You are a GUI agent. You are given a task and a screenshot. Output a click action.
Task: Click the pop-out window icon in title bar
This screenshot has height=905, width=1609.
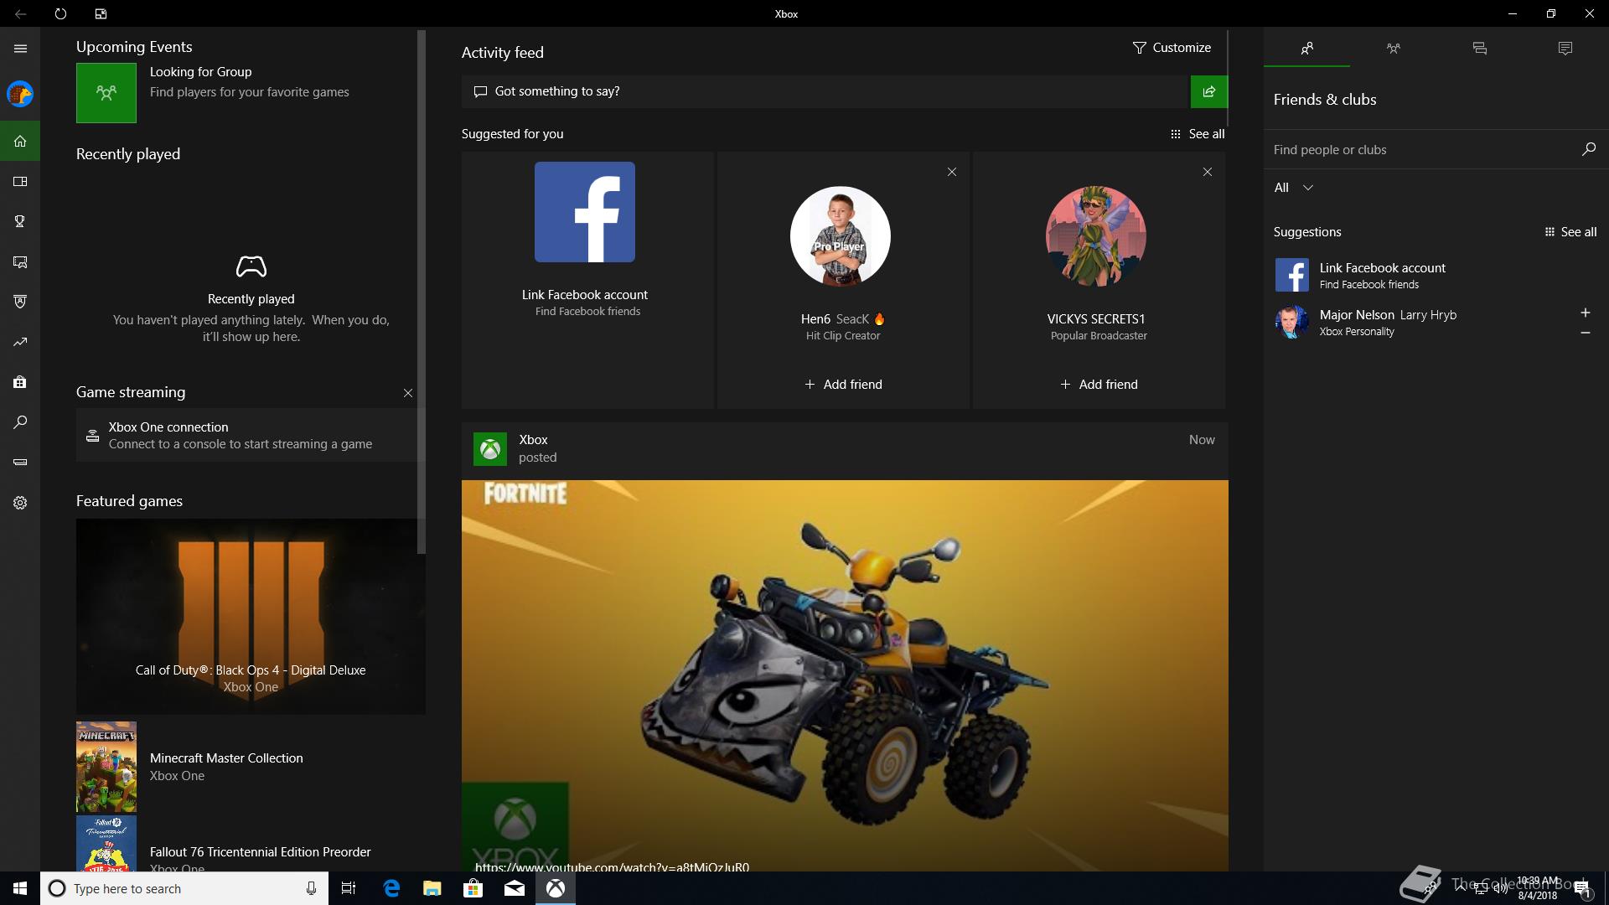pyautogui.click(x=101, y=13)
